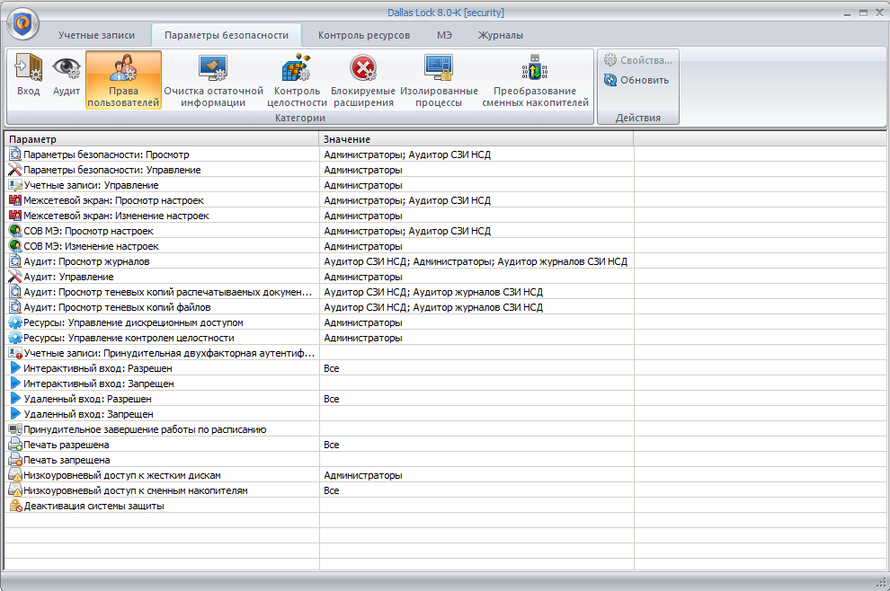Click icon of Аудит: Просмотр журналов
Image resolution: width=890 pixels, height=591 pixels.
15,261
